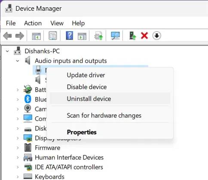Open the Action menu
This screenshot has width=208, height=180.
[x=33, y=23]
